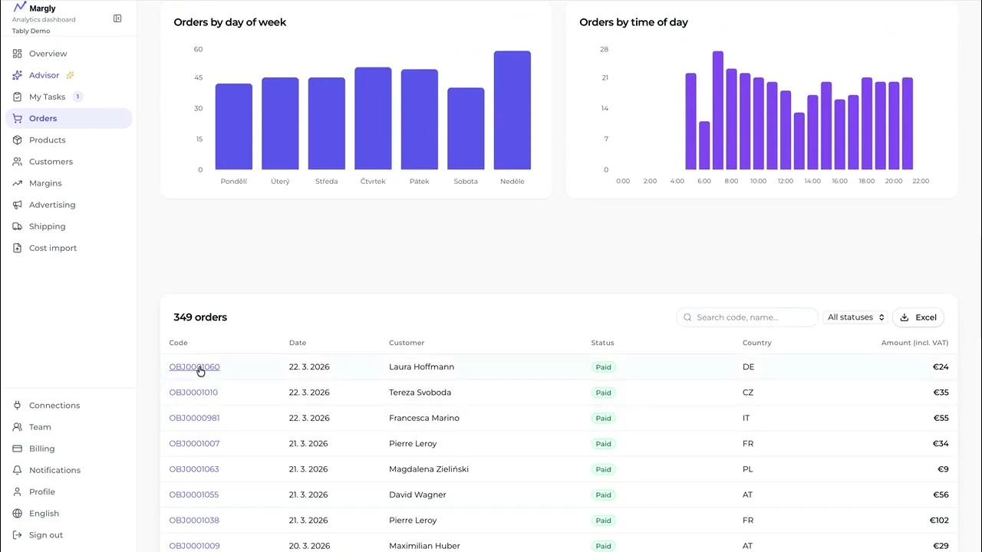
Task: Click the My Tasks count badge
Action: coord(77,97)
